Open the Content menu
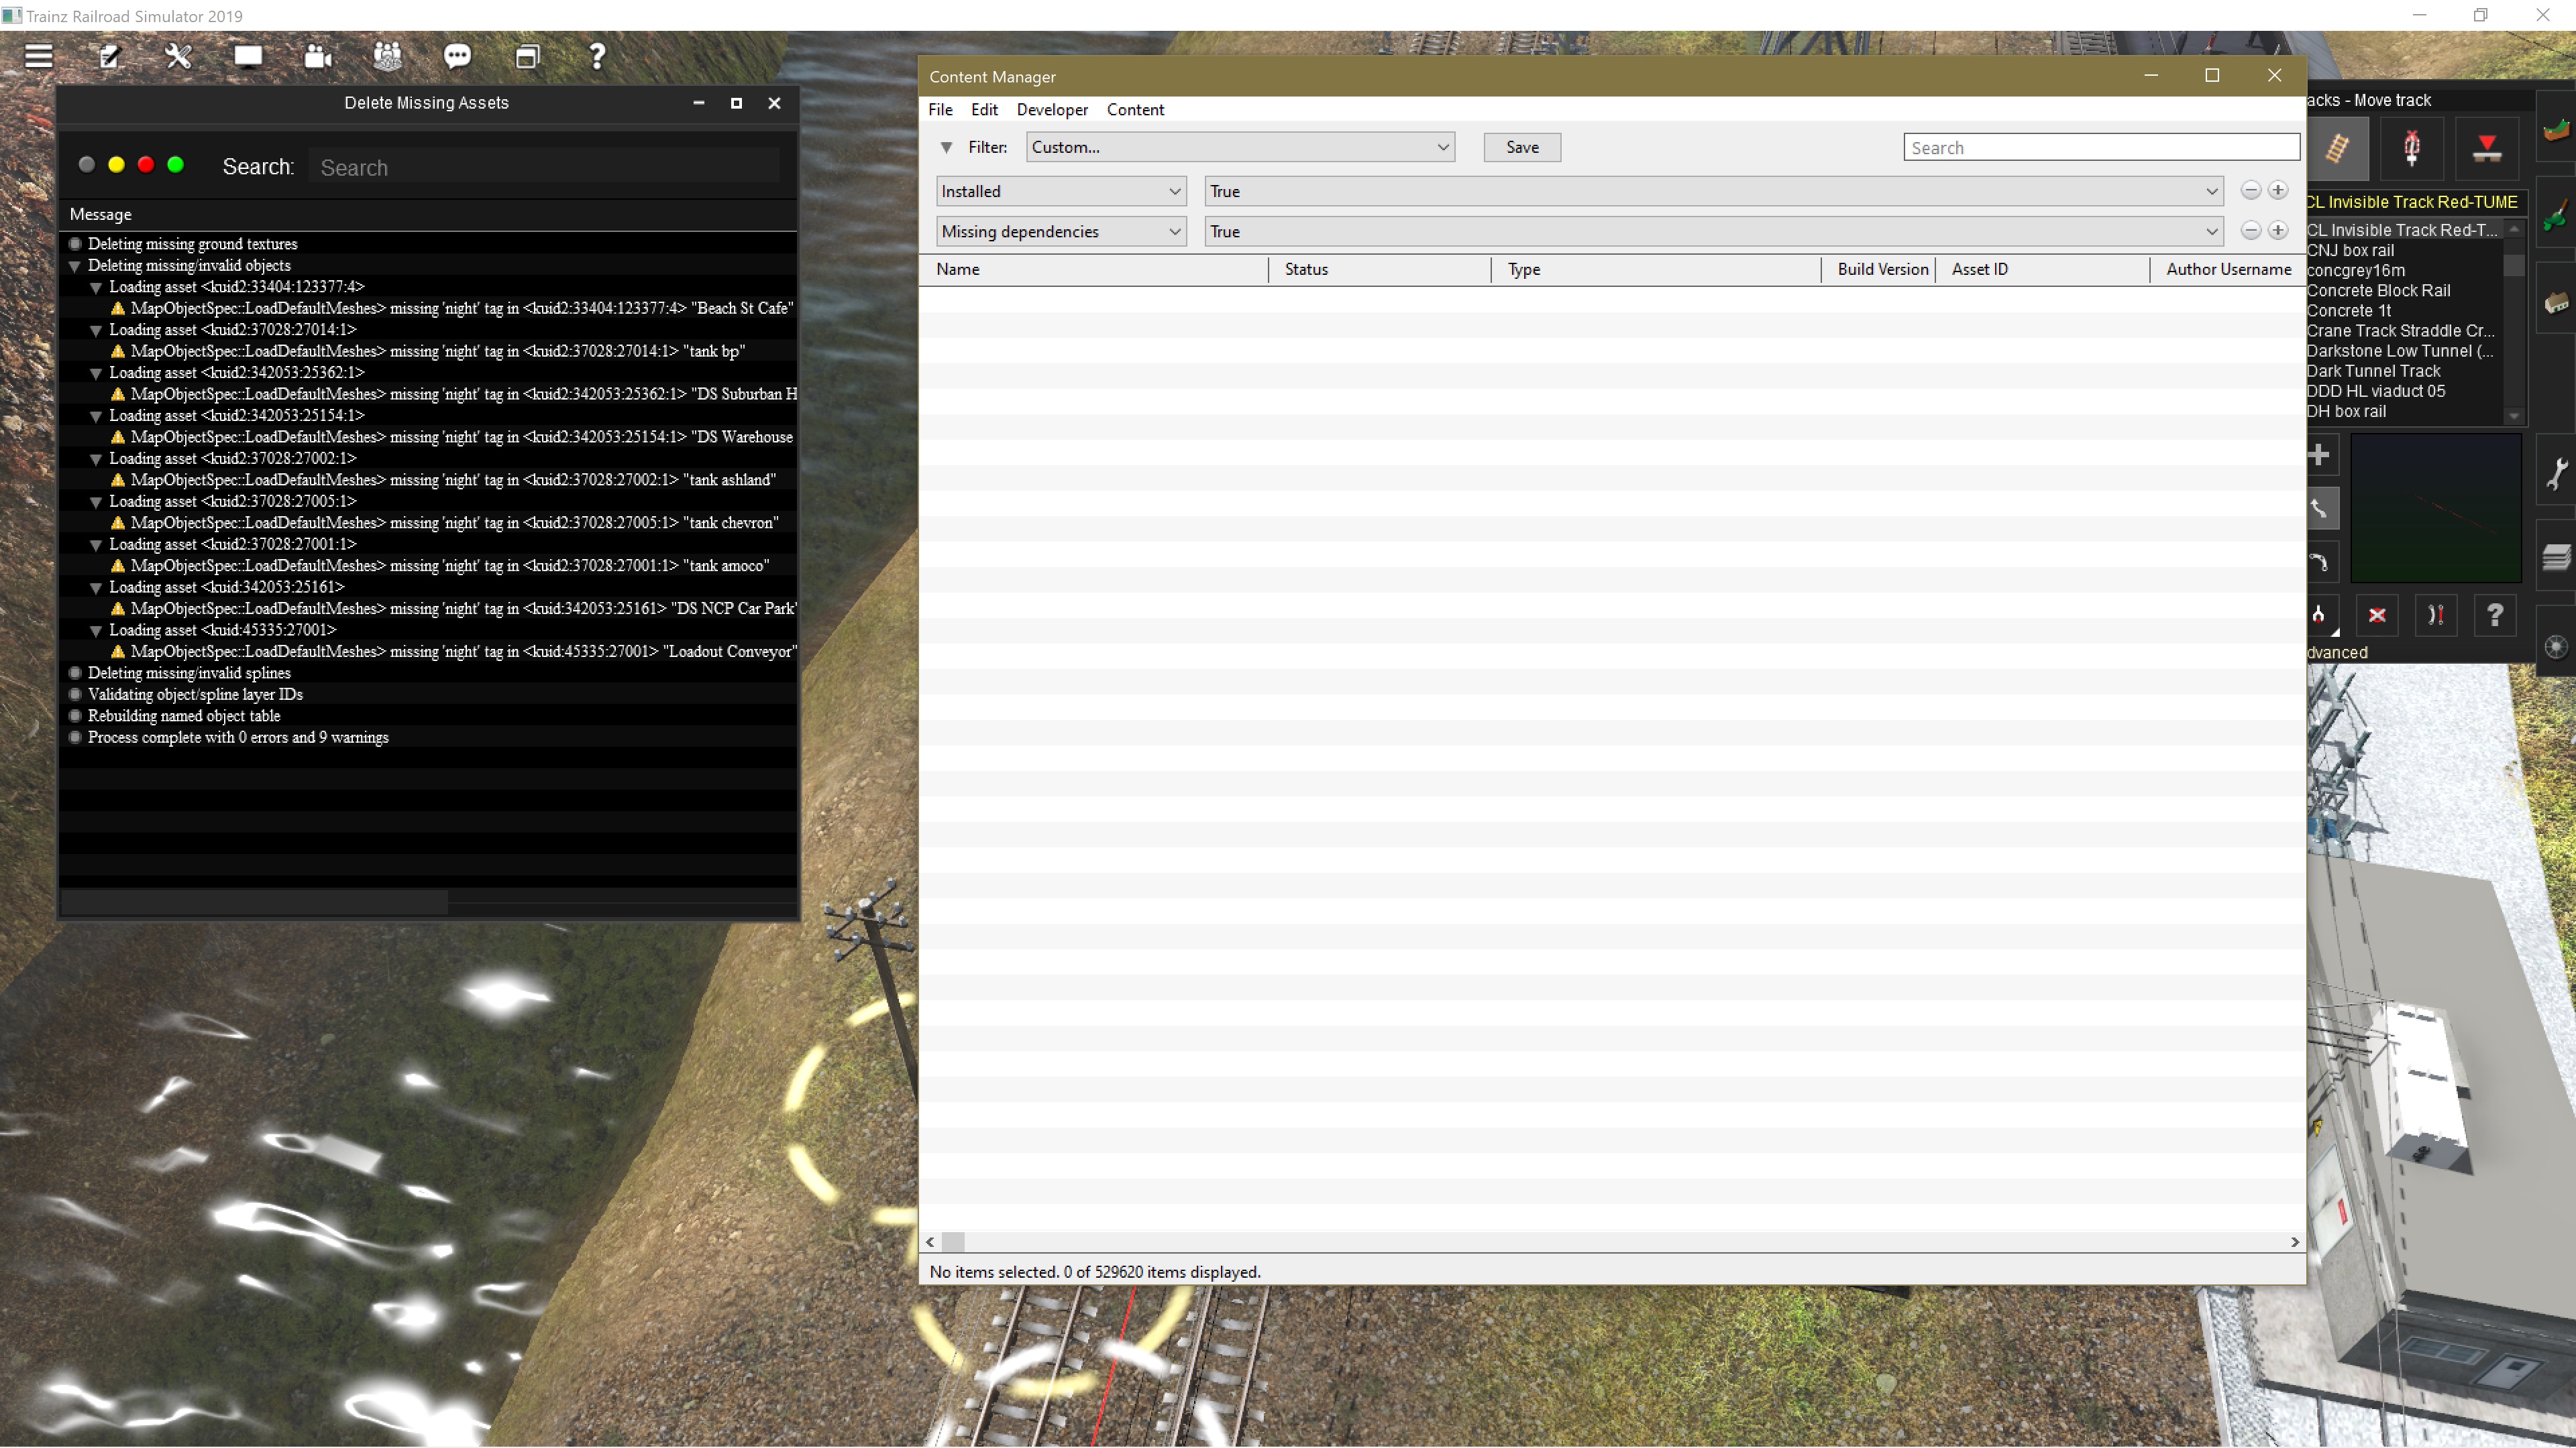2576x1448 pixels. point(1134,110)
